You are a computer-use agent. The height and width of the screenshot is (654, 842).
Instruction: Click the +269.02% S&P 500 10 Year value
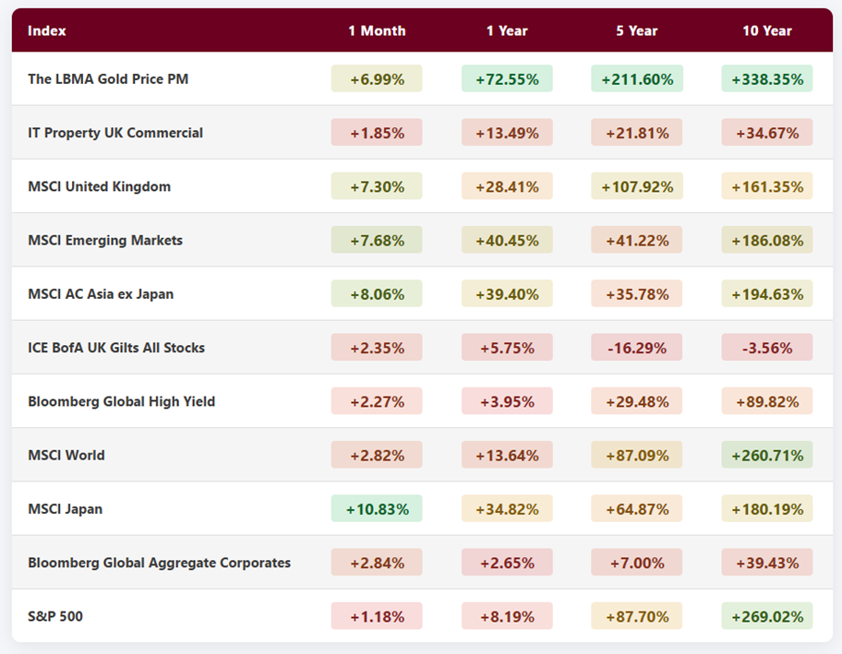coord(766,616)
